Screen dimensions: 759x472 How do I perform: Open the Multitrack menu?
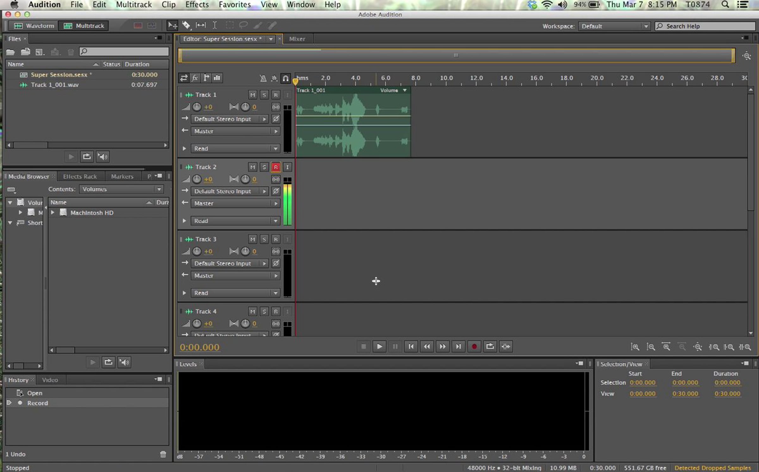(133, 5)
